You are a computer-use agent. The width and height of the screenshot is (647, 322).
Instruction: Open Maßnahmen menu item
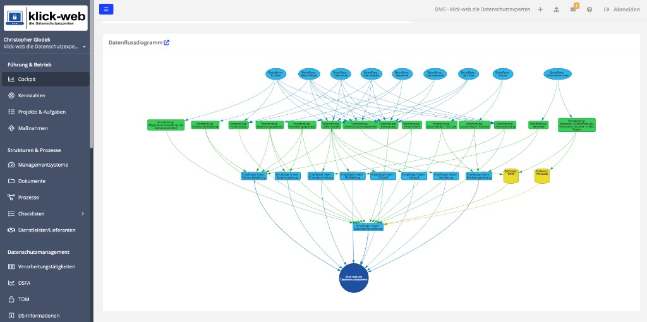tap(45, 128)
